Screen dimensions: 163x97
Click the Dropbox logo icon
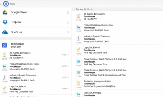[5, 22]
